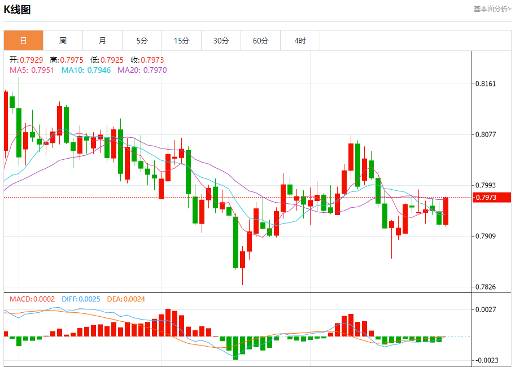This screenshot has width=515, height=367.
Task: Click the 0.8161 price axis label
Action: point(486,84)
